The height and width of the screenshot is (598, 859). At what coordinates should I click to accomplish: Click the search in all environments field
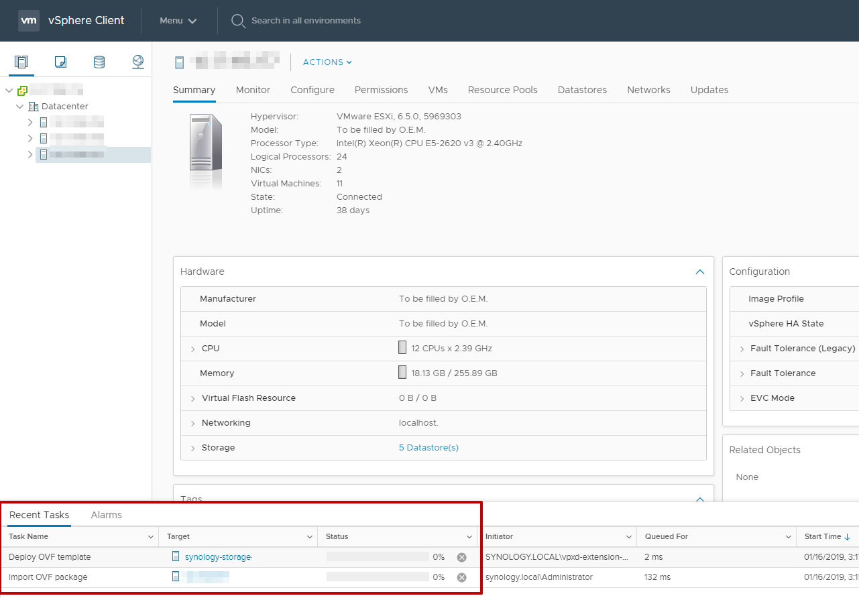(x=306, y=21)
